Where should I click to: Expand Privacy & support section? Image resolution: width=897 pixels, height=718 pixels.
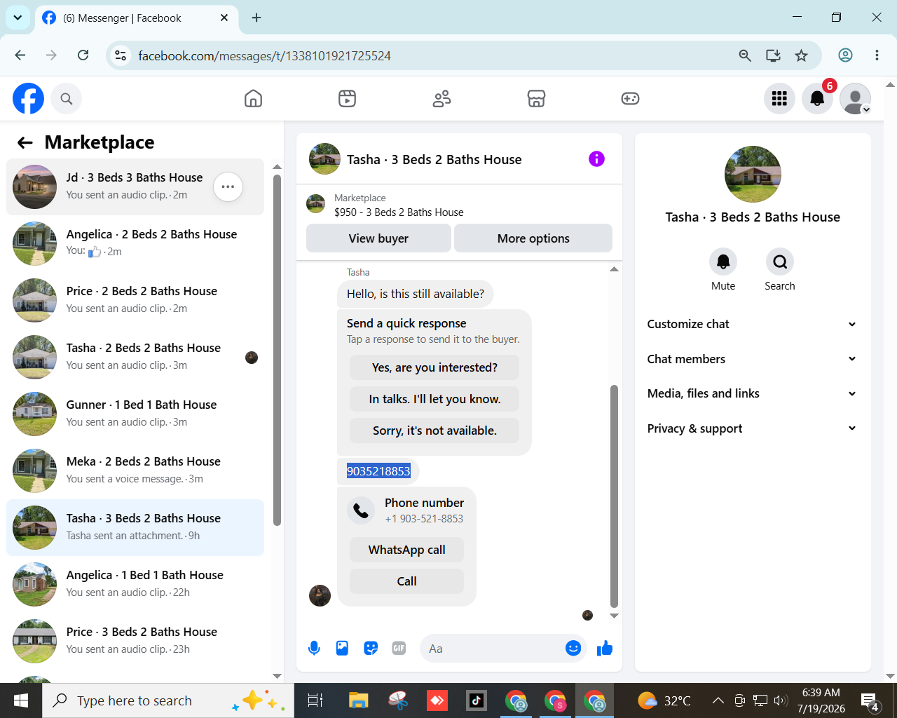[x=752, y=428]
